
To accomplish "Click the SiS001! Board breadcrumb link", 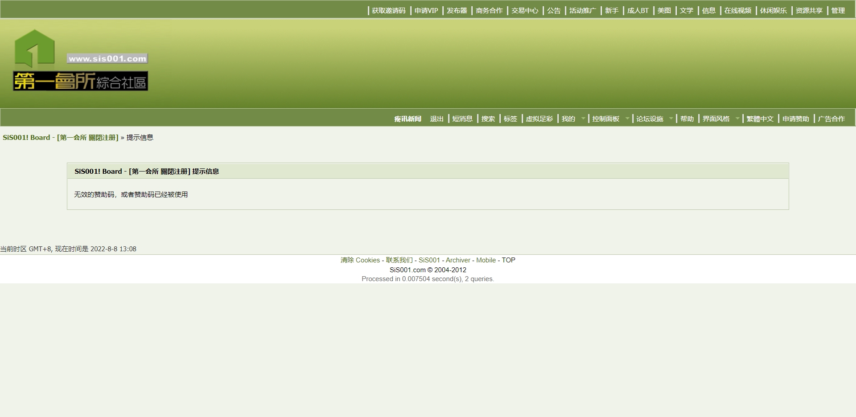I will (x=61, y=138).
